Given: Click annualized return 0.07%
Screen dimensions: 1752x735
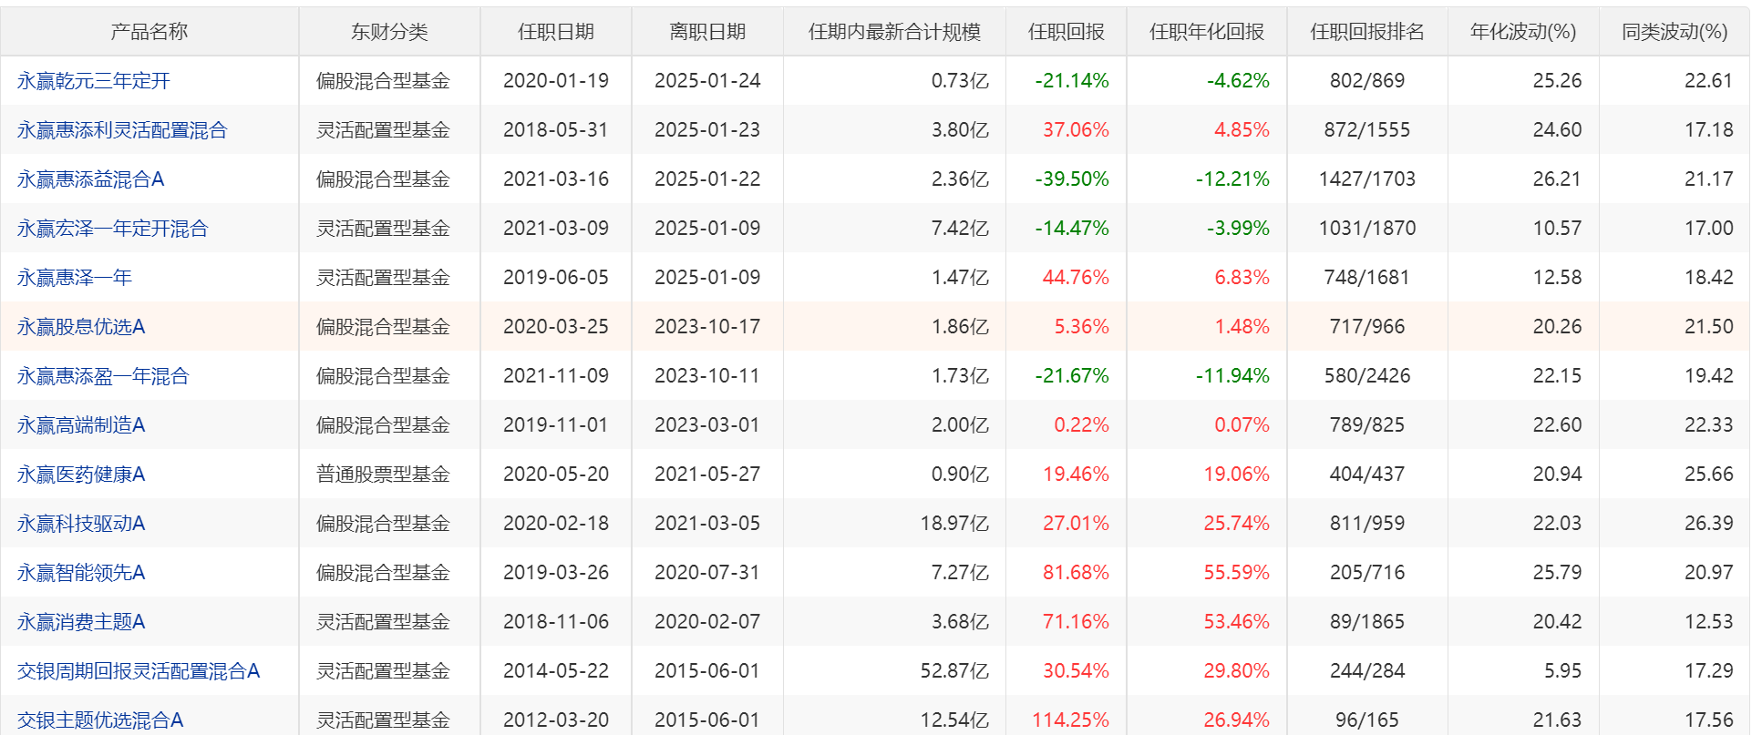Looking at the screenshot, I should pos(1242,425).
